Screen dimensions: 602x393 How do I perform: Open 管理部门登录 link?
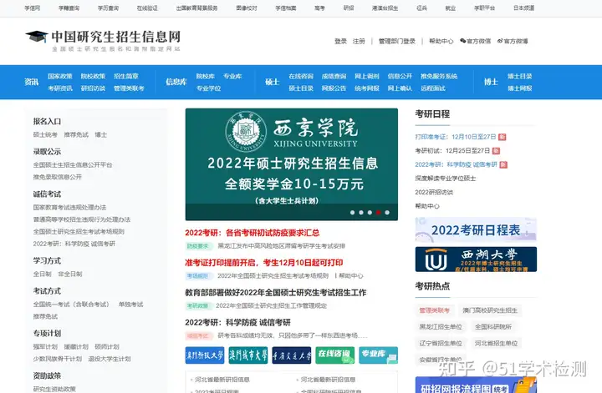tap(397, 41)
